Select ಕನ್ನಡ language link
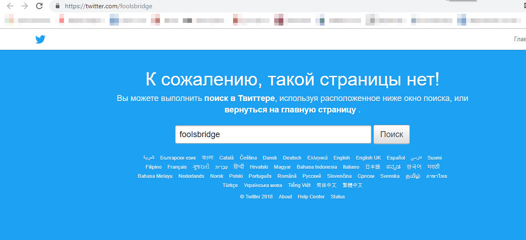Screen dimensions: 526x240 [x=393, y=167]
